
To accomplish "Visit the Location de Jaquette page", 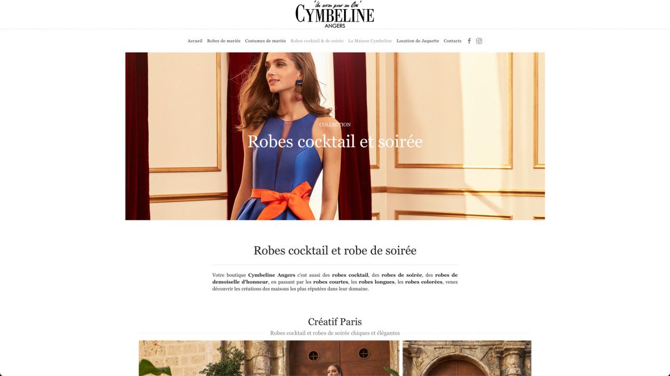I will click(x=417, y=41).
